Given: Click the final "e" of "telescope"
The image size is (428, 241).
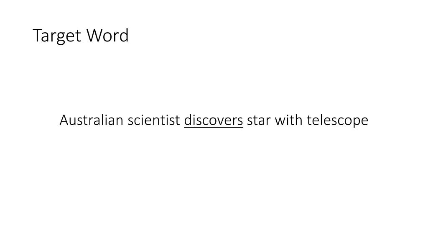Looking at the screenshot, I should tap(365, 122).
